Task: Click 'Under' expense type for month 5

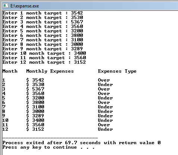Action: [x=105, y=98]
